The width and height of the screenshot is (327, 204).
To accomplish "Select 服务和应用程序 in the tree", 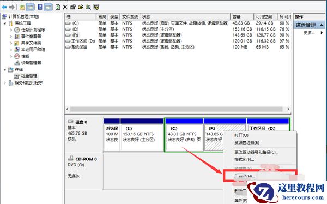I will tap(29, 83).
